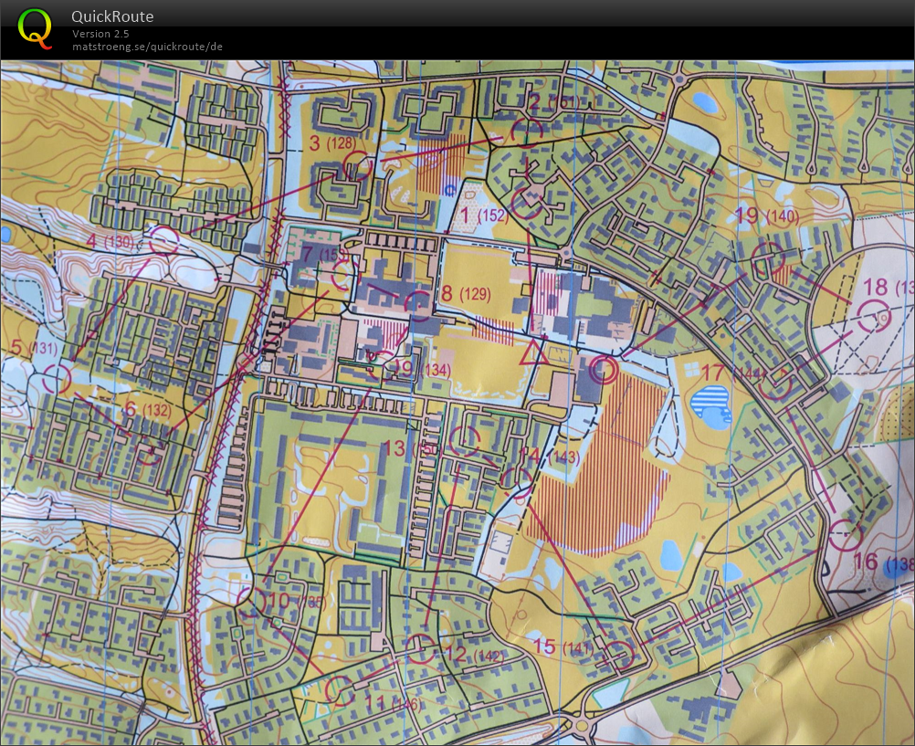Click the QuickRoute Q logo icon
Screen dimensions: 915x746
[x=36, y=27]
